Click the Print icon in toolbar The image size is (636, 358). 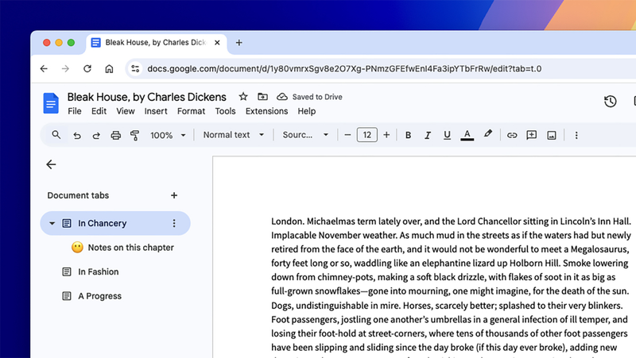[116, 136]
